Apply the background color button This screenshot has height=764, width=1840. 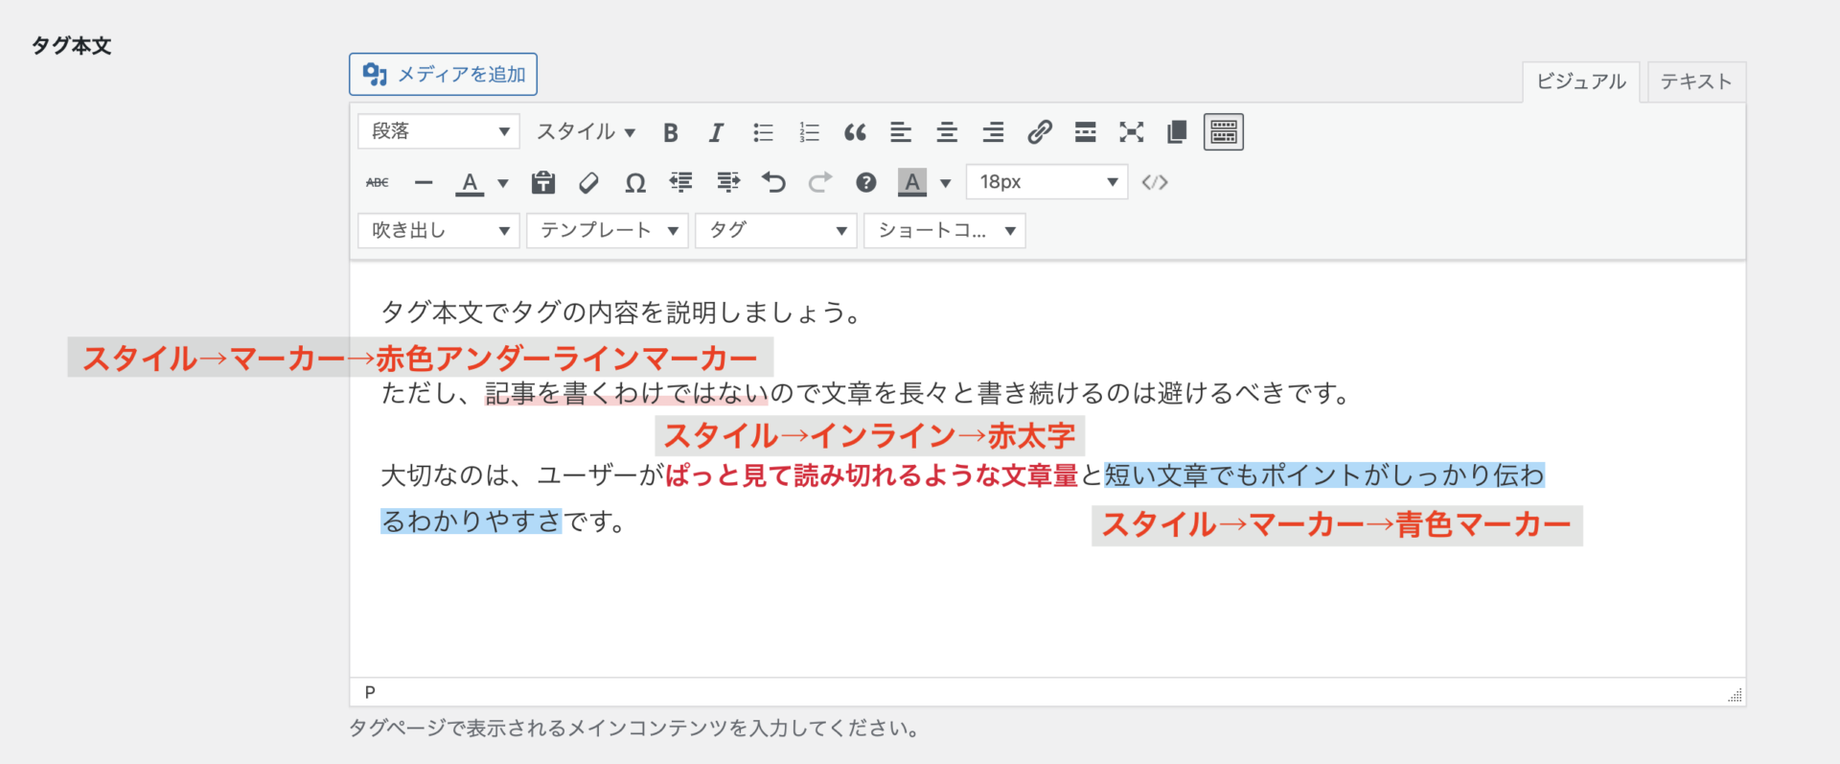pyautogui.click(x=912, y=182)
